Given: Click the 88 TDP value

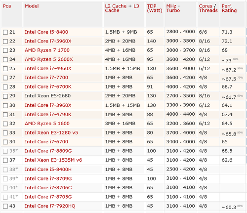Looking at the screenshot, I should [x=150, y=115].
